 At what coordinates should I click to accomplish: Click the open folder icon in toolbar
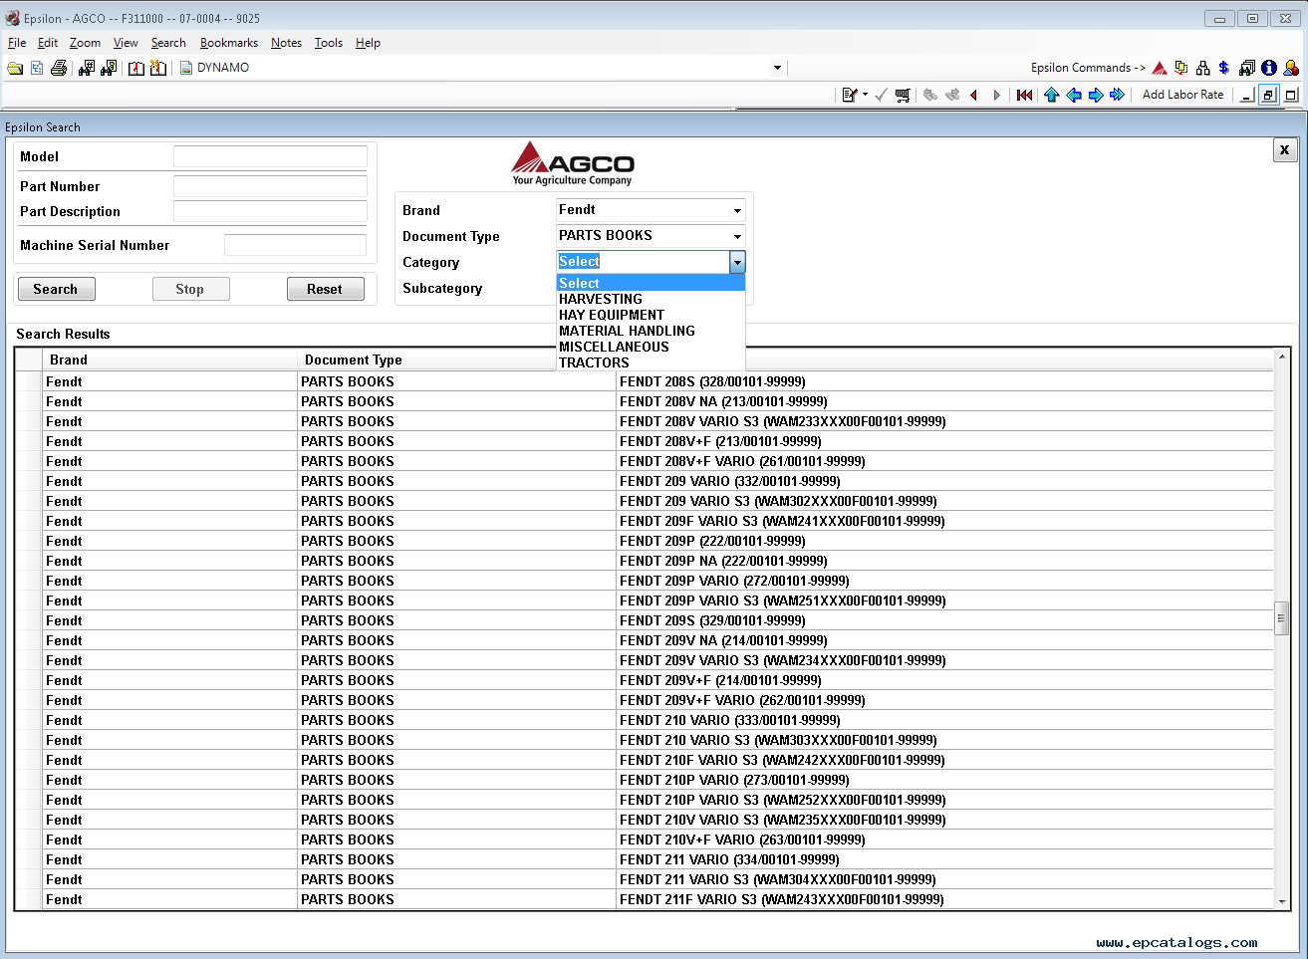[15, 68]
